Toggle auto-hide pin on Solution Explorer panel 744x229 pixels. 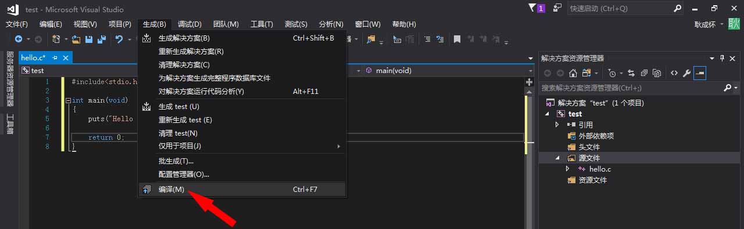click(722, 58)
